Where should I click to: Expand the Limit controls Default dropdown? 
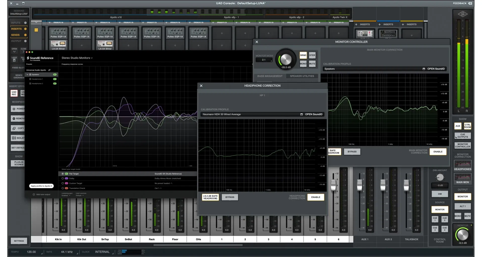coord(80,195)
